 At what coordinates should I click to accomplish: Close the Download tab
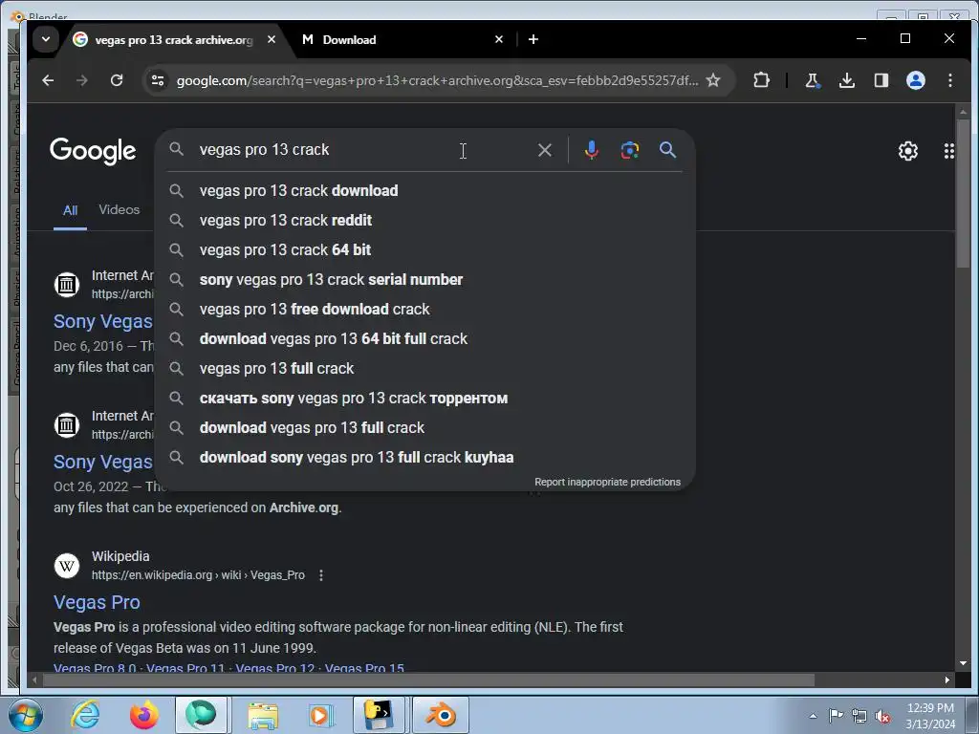point(499,39)
